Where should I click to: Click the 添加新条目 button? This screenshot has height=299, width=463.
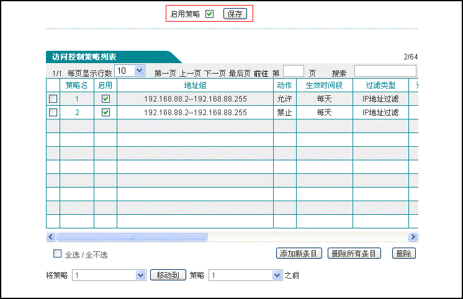pyautogui.click(x=299, y=253)
